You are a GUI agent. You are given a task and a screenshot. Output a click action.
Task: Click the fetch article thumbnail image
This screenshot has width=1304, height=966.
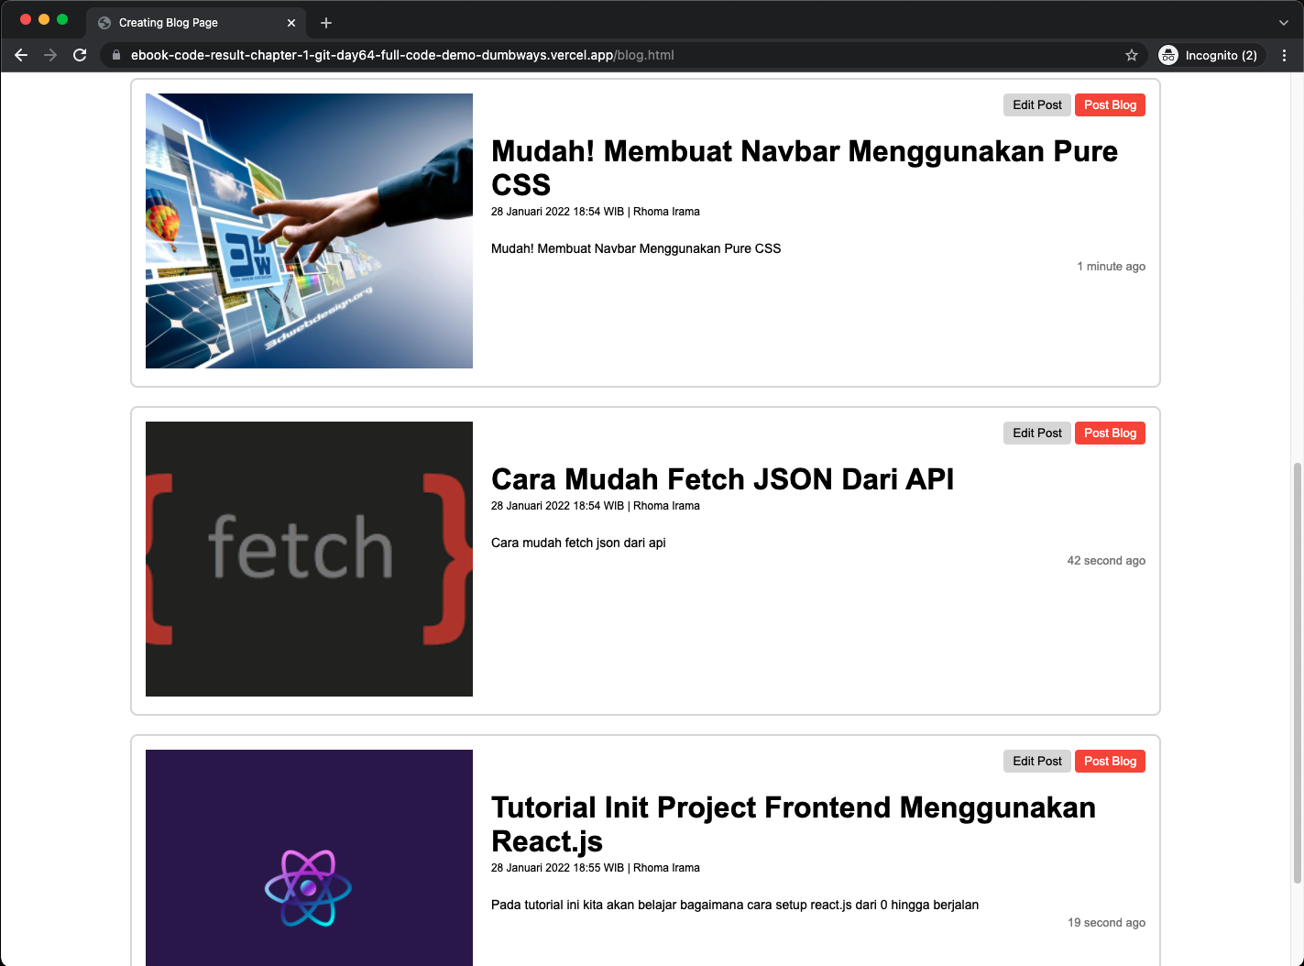(x=309, y=559)
